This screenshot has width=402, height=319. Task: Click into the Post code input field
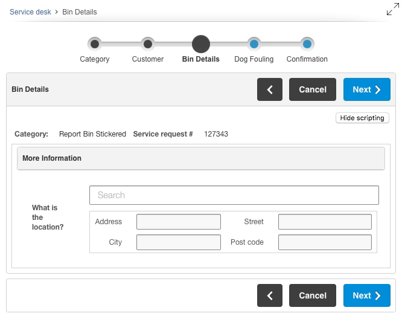coord(325,242)
